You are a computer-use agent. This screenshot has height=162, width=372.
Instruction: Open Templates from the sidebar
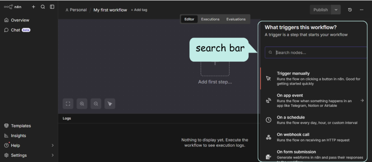(21, 126)
